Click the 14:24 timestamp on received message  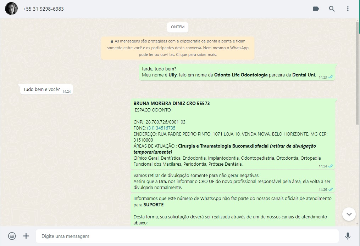67,92
